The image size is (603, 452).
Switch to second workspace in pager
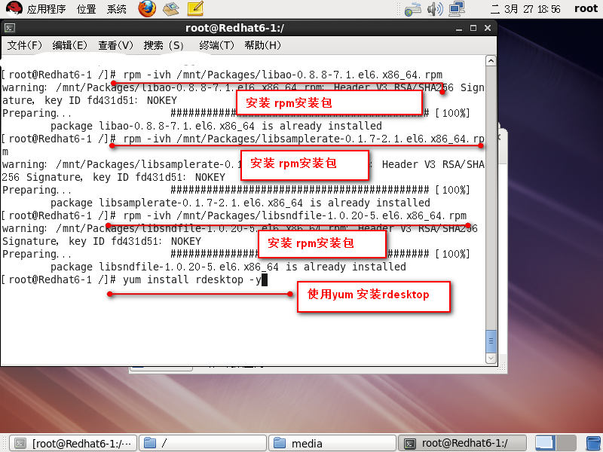click(566, 443)
